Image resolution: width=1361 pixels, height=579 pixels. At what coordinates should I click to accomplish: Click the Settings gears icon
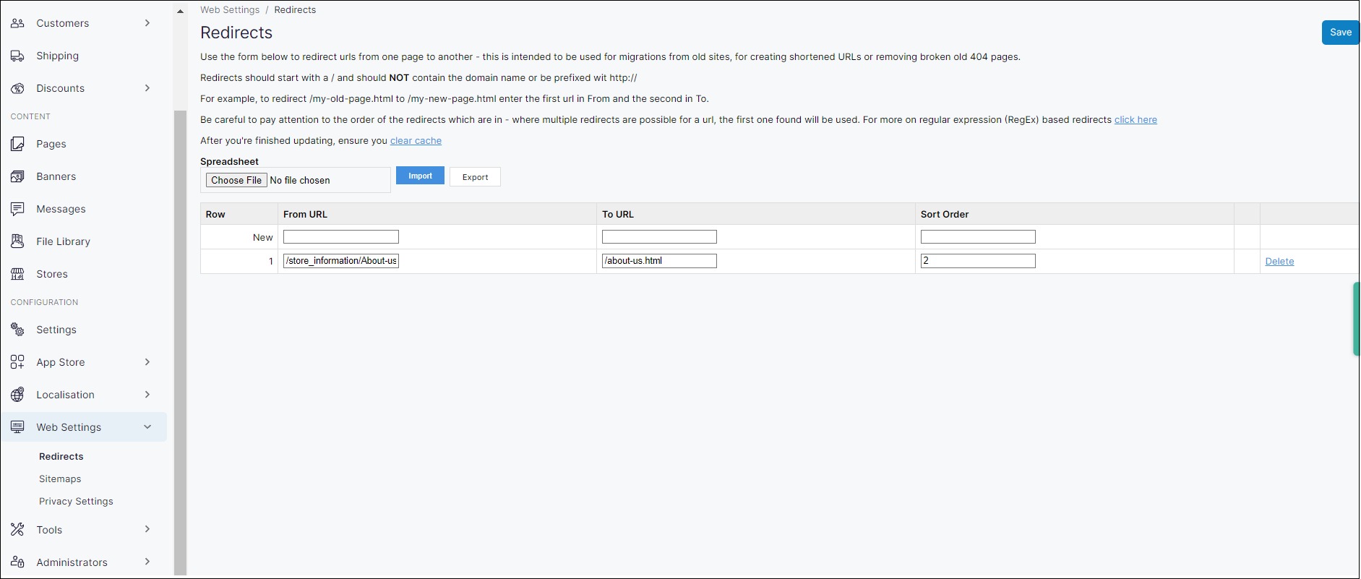17,330
